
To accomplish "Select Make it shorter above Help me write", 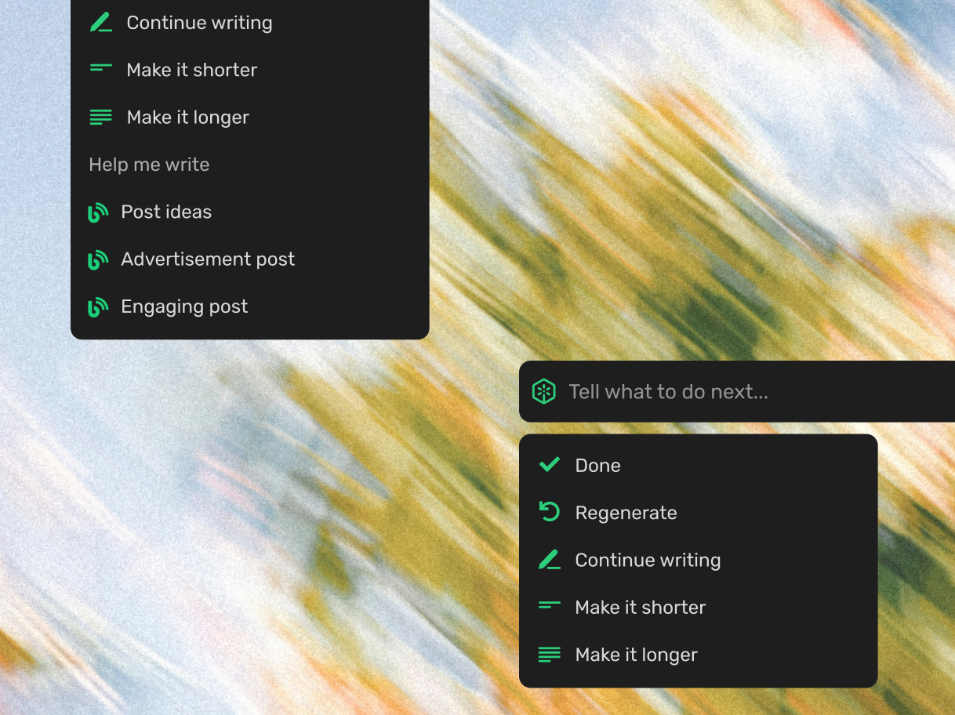I will (x=191, y=70).
